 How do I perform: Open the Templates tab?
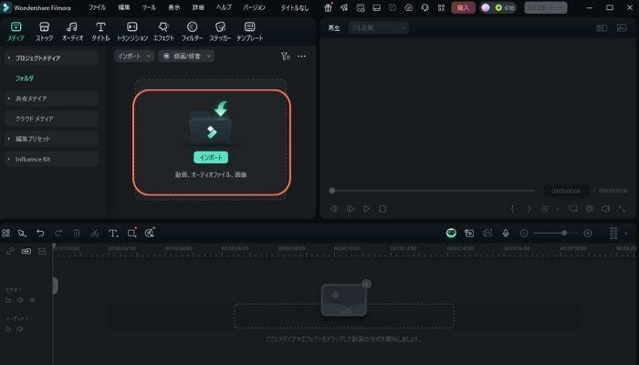pyautogui.click(x=249, y=31)
